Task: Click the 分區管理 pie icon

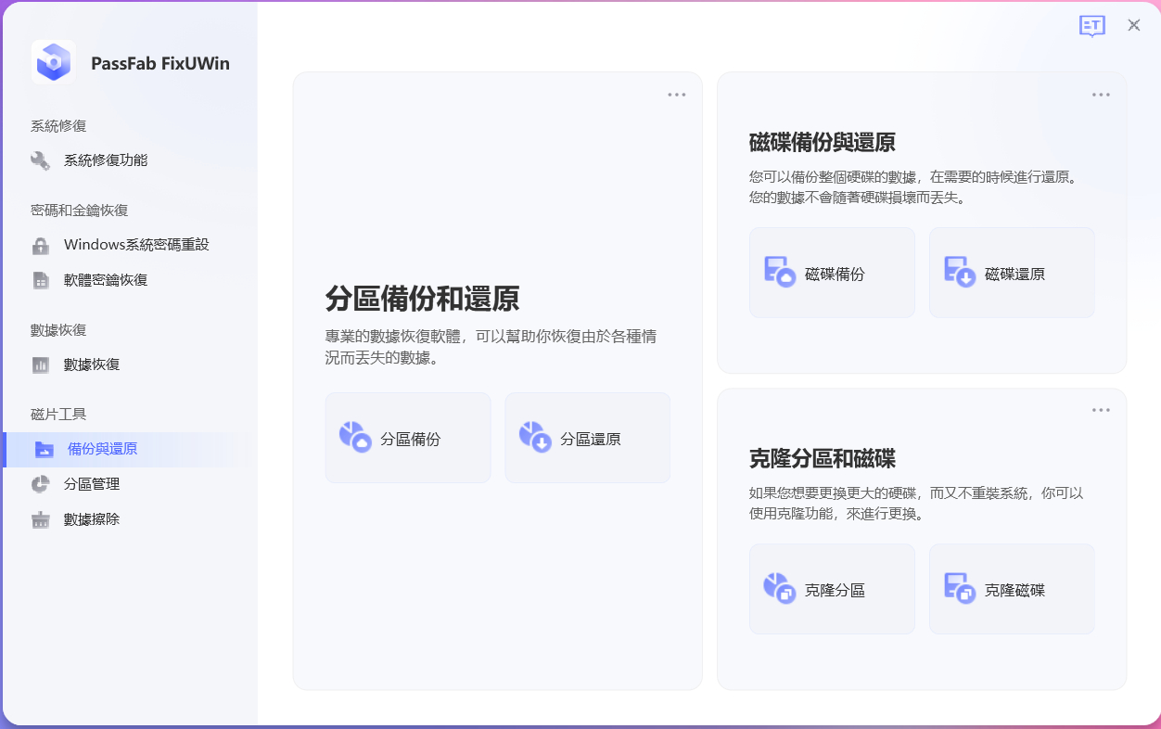Action: pyautogui.click(x=41, y=484)
